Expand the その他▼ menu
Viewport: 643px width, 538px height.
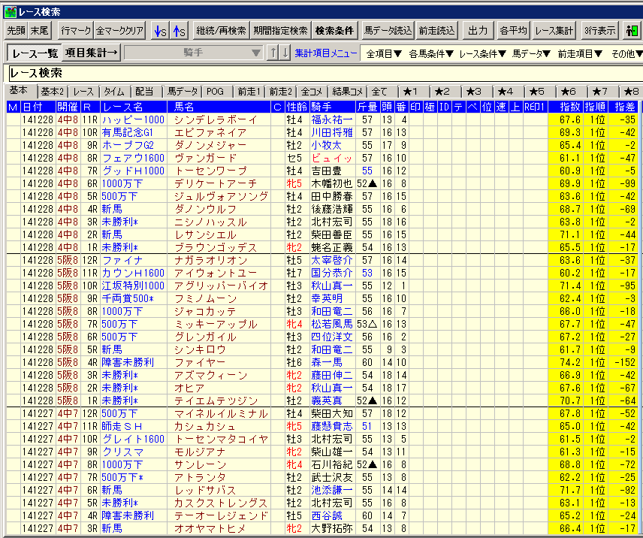tap(626, 53)
